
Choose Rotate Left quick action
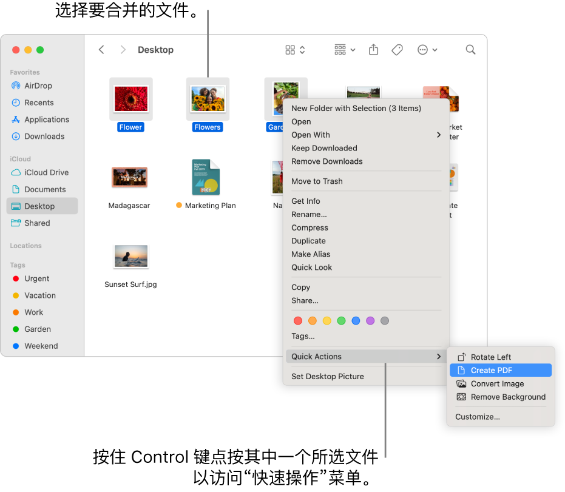(501, 357)
